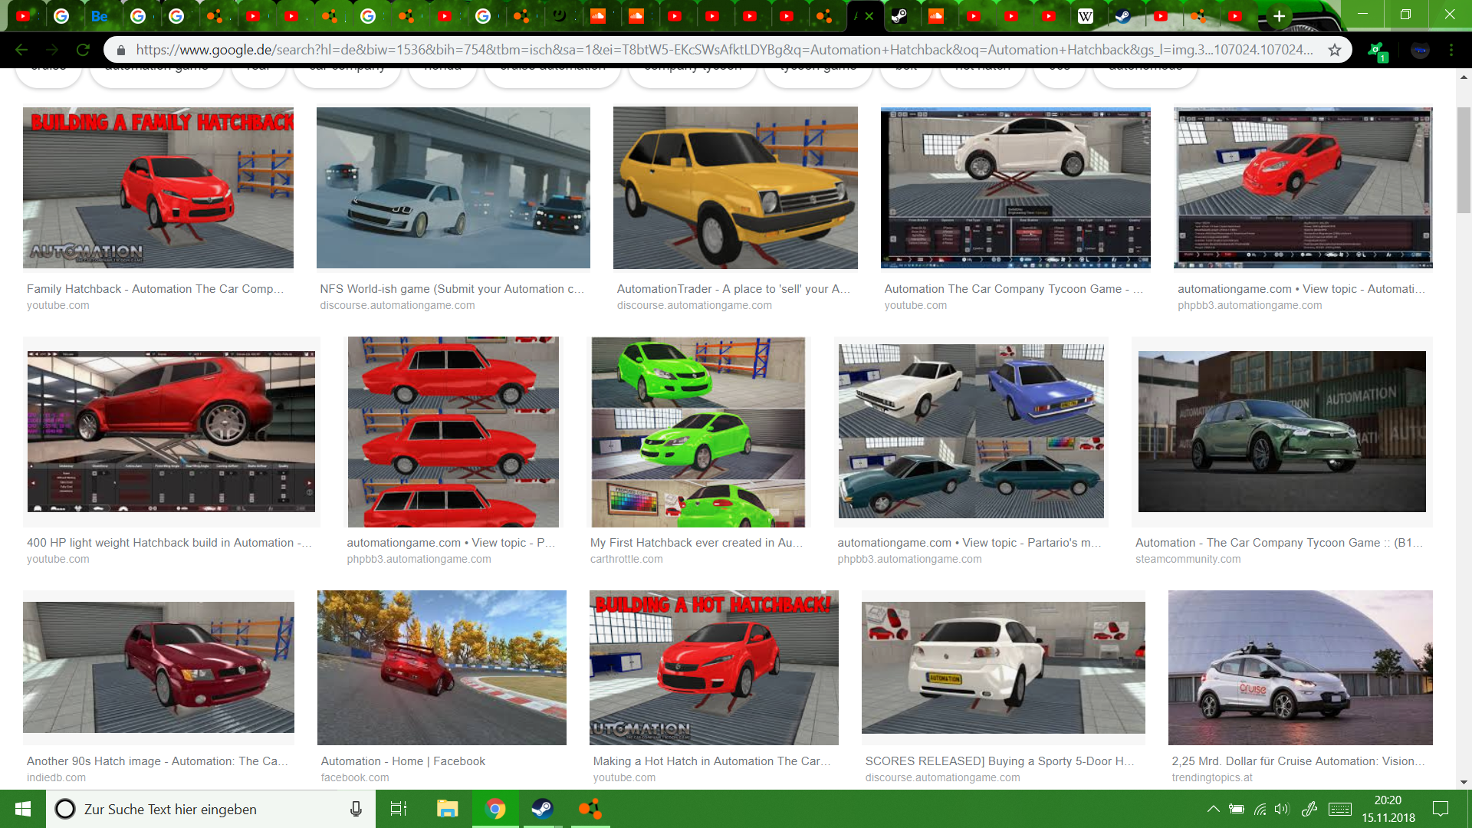Open the Building a Family Hatchback thumbnail
Viewport: 1472px width, 828px height.
tap(158, 188)
